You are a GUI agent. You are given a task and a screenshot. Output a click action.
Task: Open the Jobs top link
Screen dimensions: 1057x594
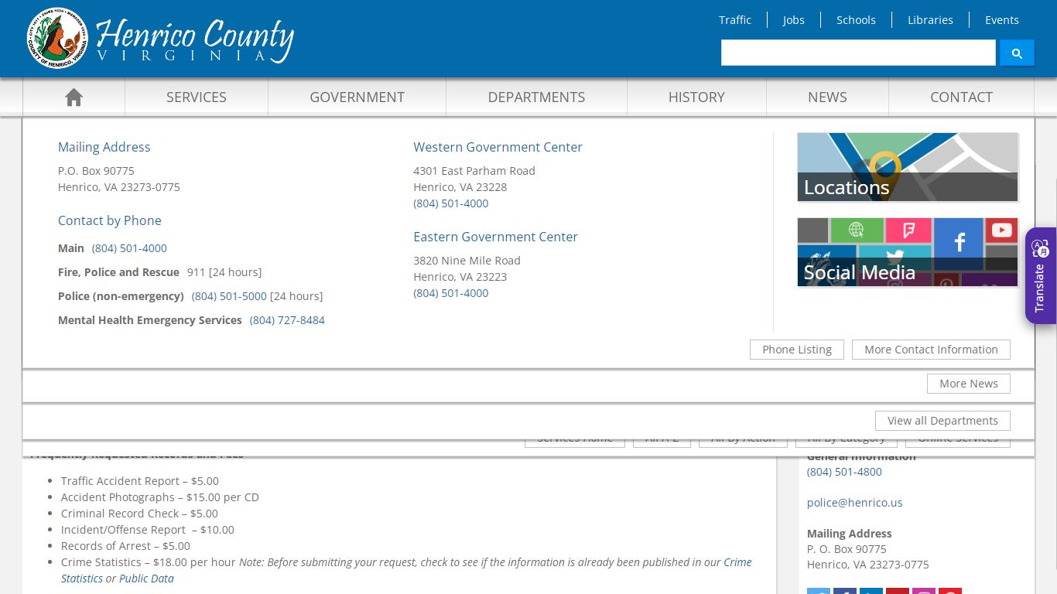(x=793, y=20)
